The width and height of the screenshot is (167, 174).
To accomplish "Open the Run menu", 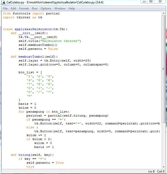I will click(34, 8).
